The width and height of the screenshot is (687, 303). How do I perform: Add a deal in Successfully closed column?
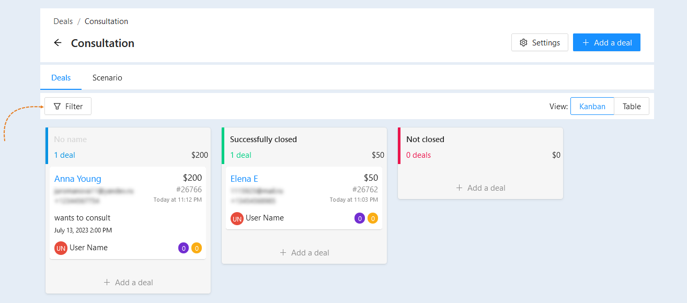(x=304, y=253)
